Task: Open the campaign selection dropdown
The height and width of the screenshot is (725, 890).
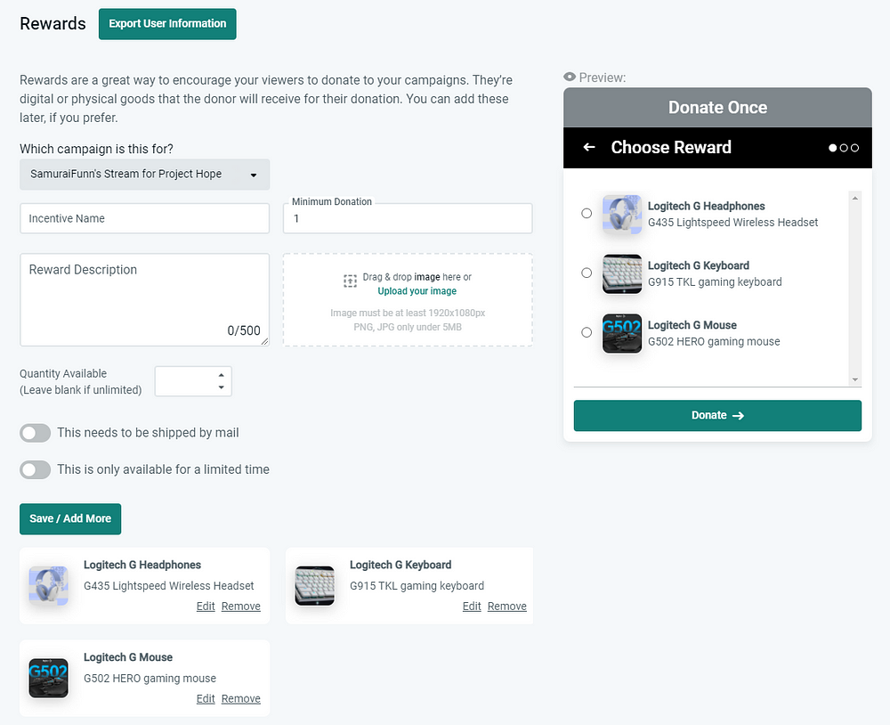Action: pos(145,175)
